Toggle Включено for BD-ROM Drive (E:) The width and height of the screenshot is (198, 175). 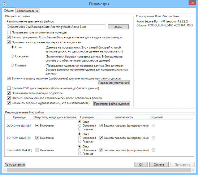tap(37, 138)
